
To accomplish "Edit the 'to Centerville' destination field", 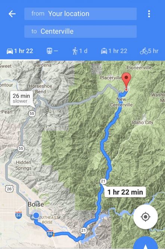I will click(80, 31).
